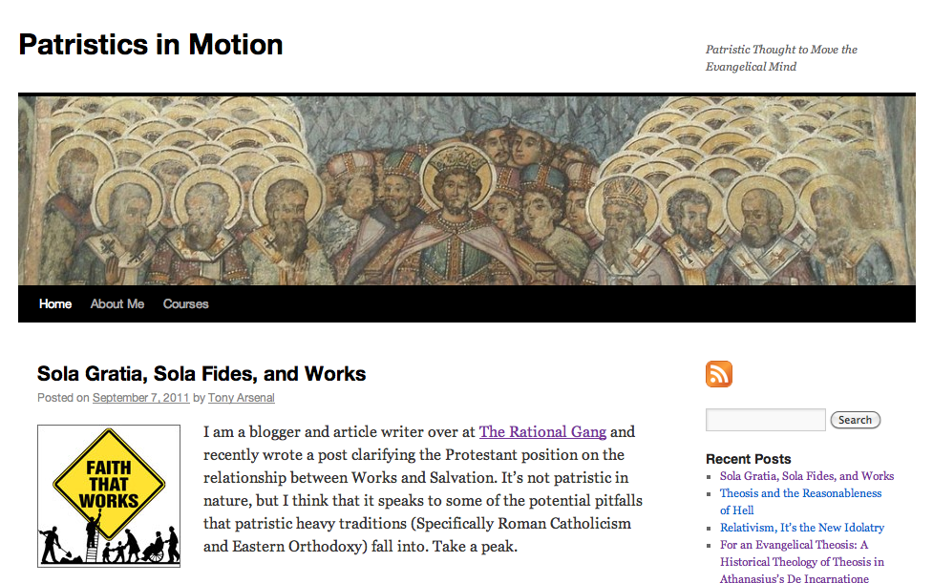The width and height of the screenshot is (933, 583).
Task: Focus the sidebar search text field
Action: 765,420
